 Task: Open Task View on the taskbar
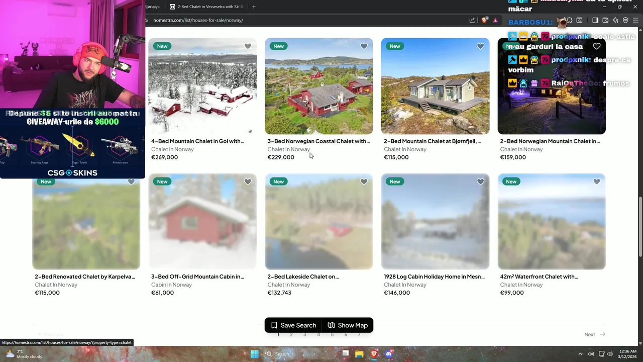tap(345, 354)
